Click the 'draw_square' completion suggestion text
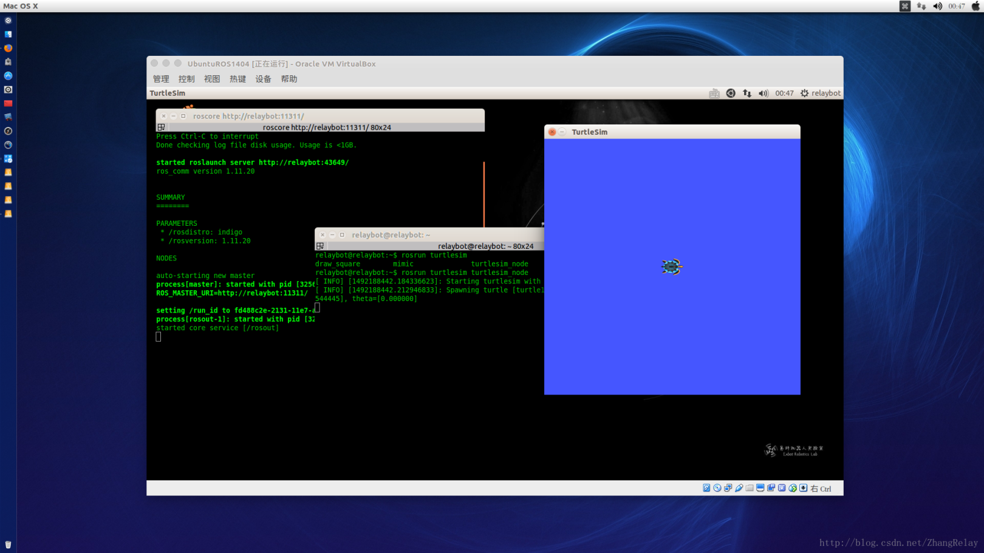984x553 pixels. [x=338, y=264]
